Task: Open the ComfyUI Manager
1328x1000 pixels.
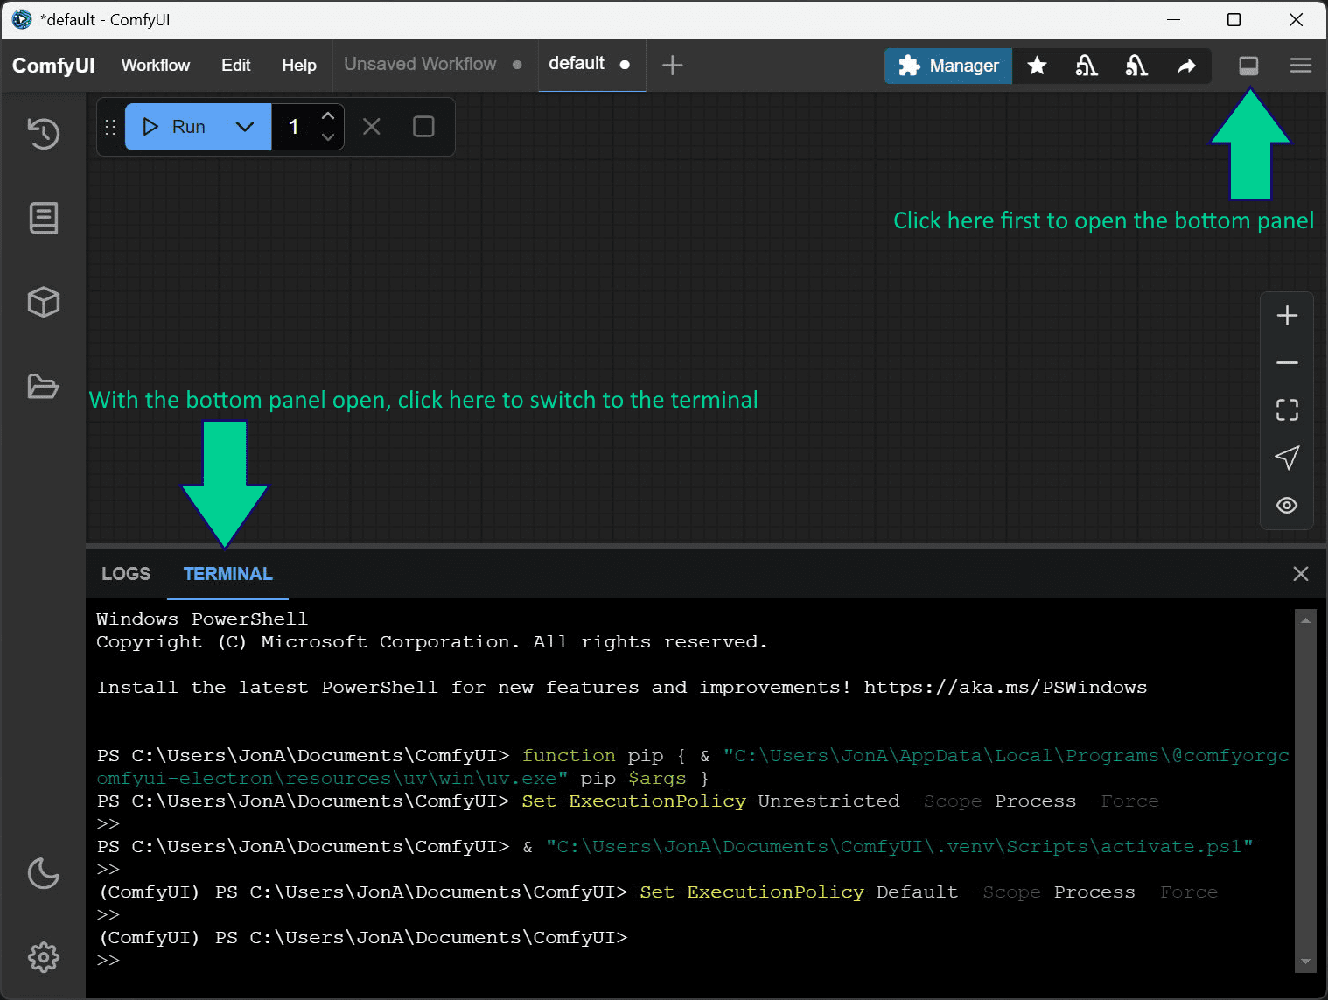Action: [x=947, y=66]
